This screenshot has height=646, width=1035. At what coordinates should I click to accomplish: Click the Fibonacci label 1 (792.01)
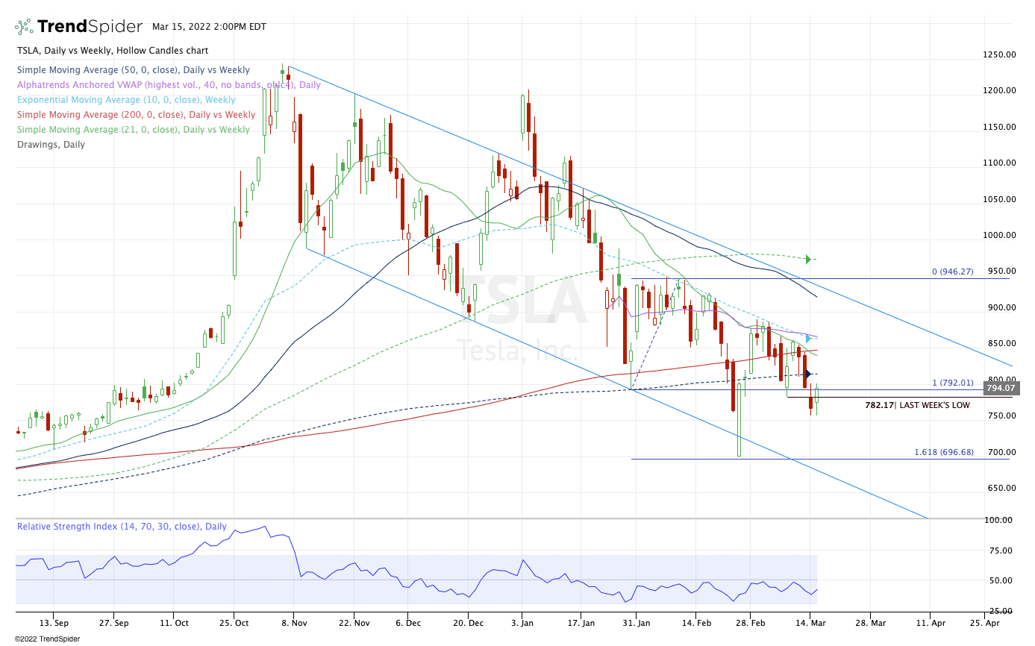(x=953, y=383)
